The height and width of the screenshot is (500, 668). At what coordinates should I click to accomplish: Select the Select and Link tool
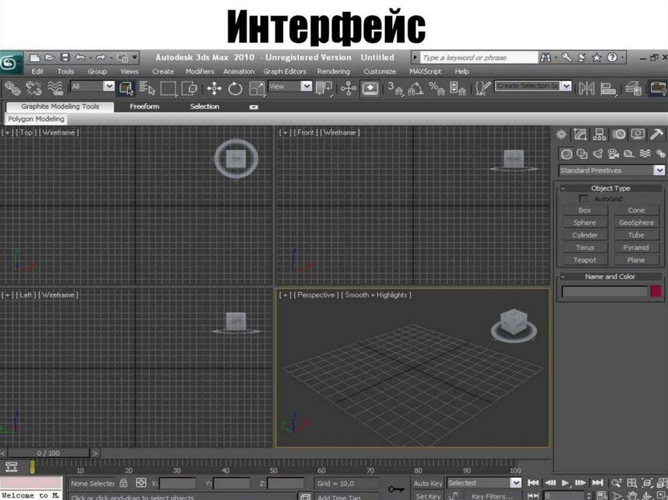click(12, 89)
